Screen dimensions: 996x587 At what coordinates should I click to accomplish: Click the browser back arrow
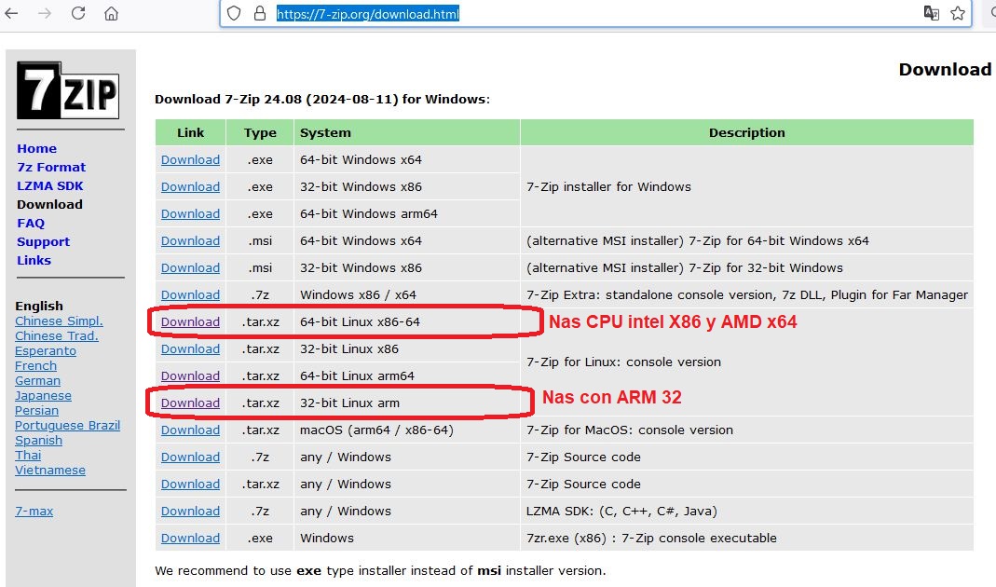tap(12, 14)
